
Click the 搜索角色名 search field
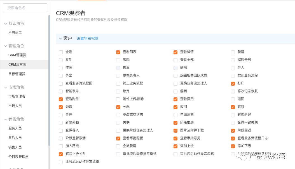pyautogui.click(x=25, y=8)
